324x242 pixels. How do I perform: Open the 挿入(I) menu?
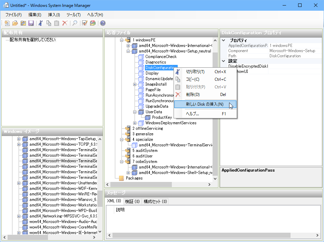point(54,15)
